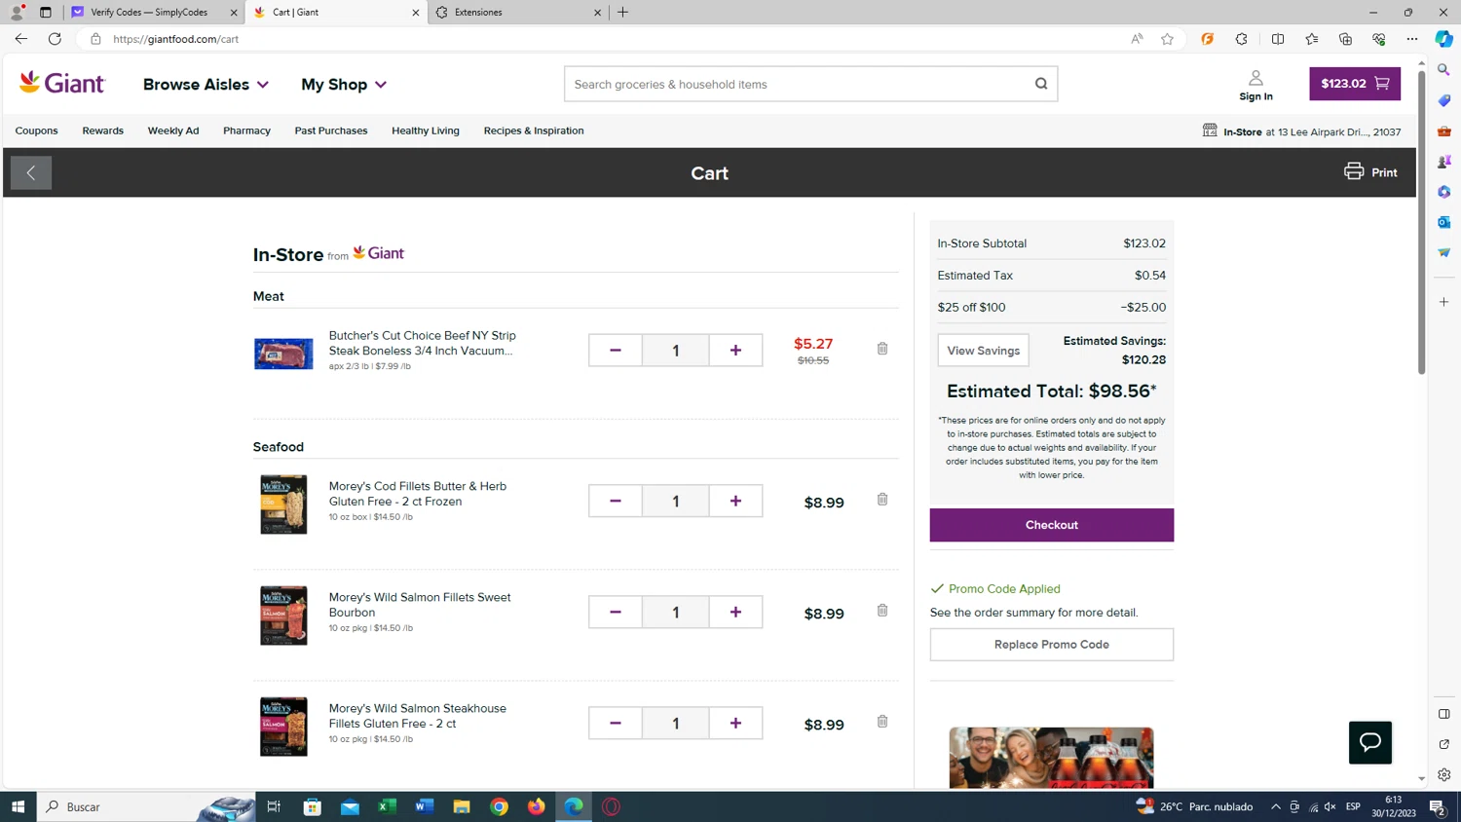Click NY Strip Steak product thumbnail
Viewport: 1461px width, 822px height.
pos(283,354)
